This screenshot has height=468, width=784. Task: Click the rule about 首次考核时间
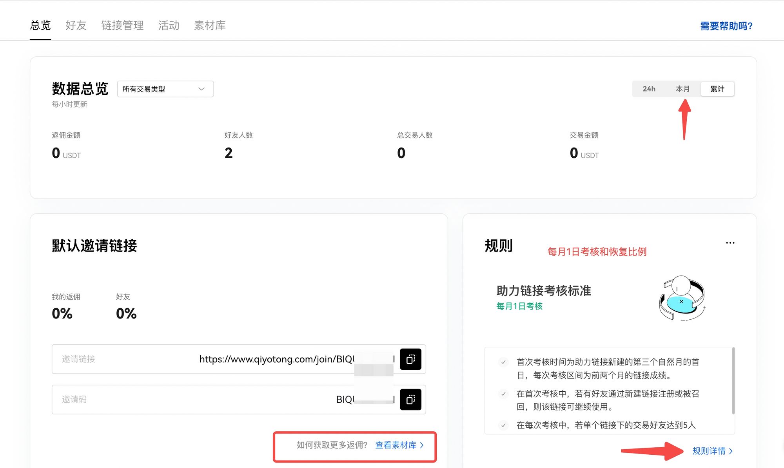pyautogui.click(x=608, y=369)
